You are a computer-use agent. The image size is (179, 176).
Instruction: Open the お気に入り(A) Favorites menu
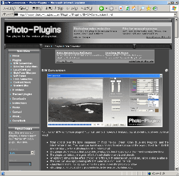point(54,8)
